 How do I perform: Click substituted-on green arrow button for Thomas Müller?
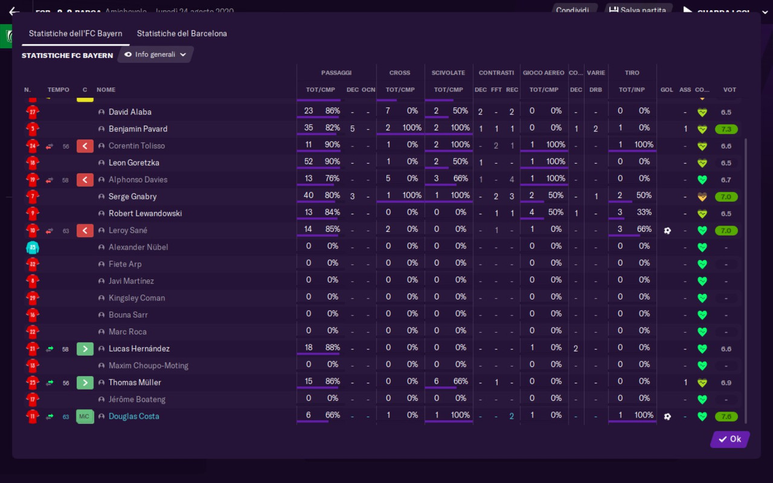pos(85,382)
